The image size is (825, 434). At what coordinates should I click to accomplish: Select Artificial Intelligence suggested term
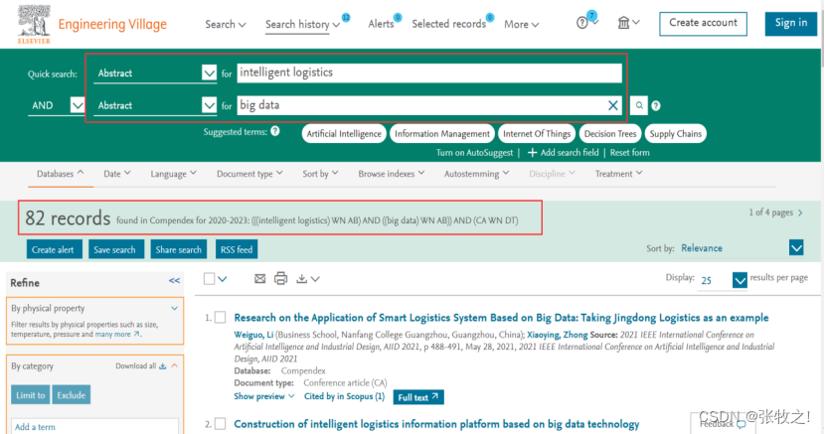[344, 134]
